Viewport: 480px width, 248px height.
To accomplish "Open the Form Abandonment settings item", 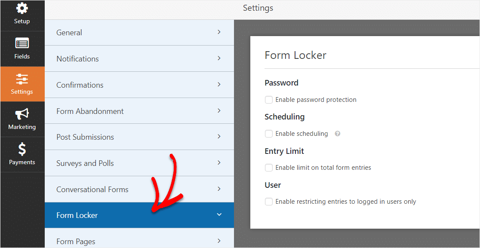I will [x=139, y=111].
